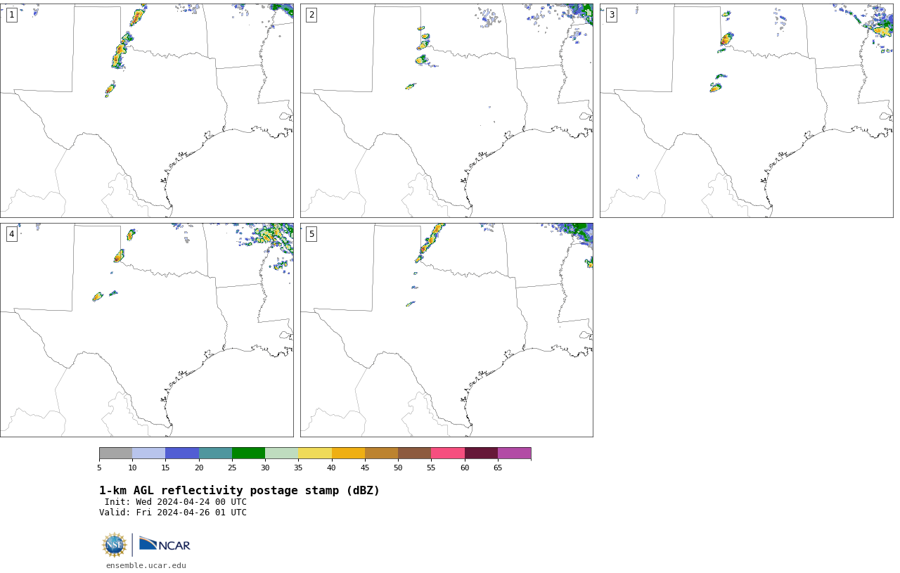
Task: Click the purple 65+ dBZ swatch
Action: coord(514,453)
